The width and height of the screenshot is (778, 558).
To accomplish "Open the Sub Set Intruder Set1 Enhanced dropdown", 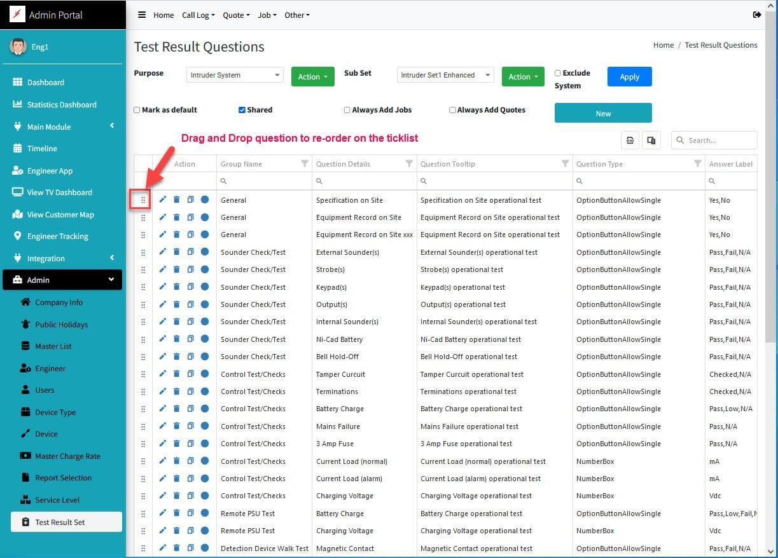I will pos(445,75).
